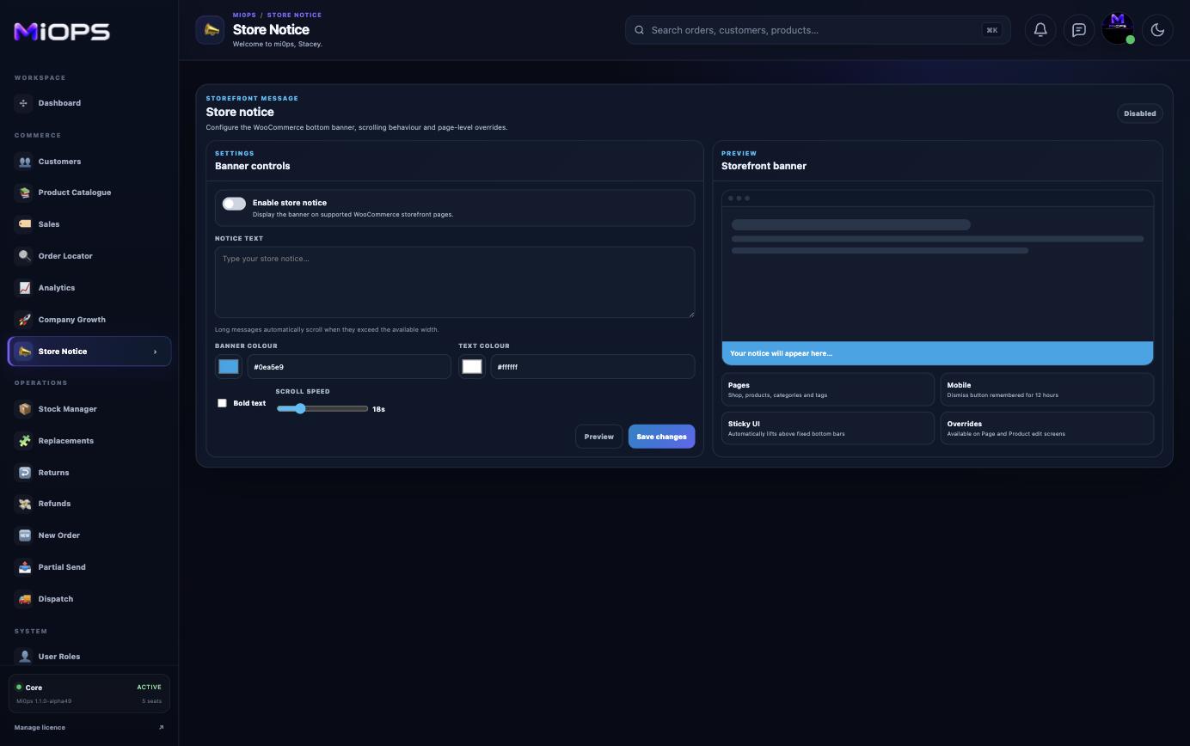Click the Disabled status badge

[1139, 113]
